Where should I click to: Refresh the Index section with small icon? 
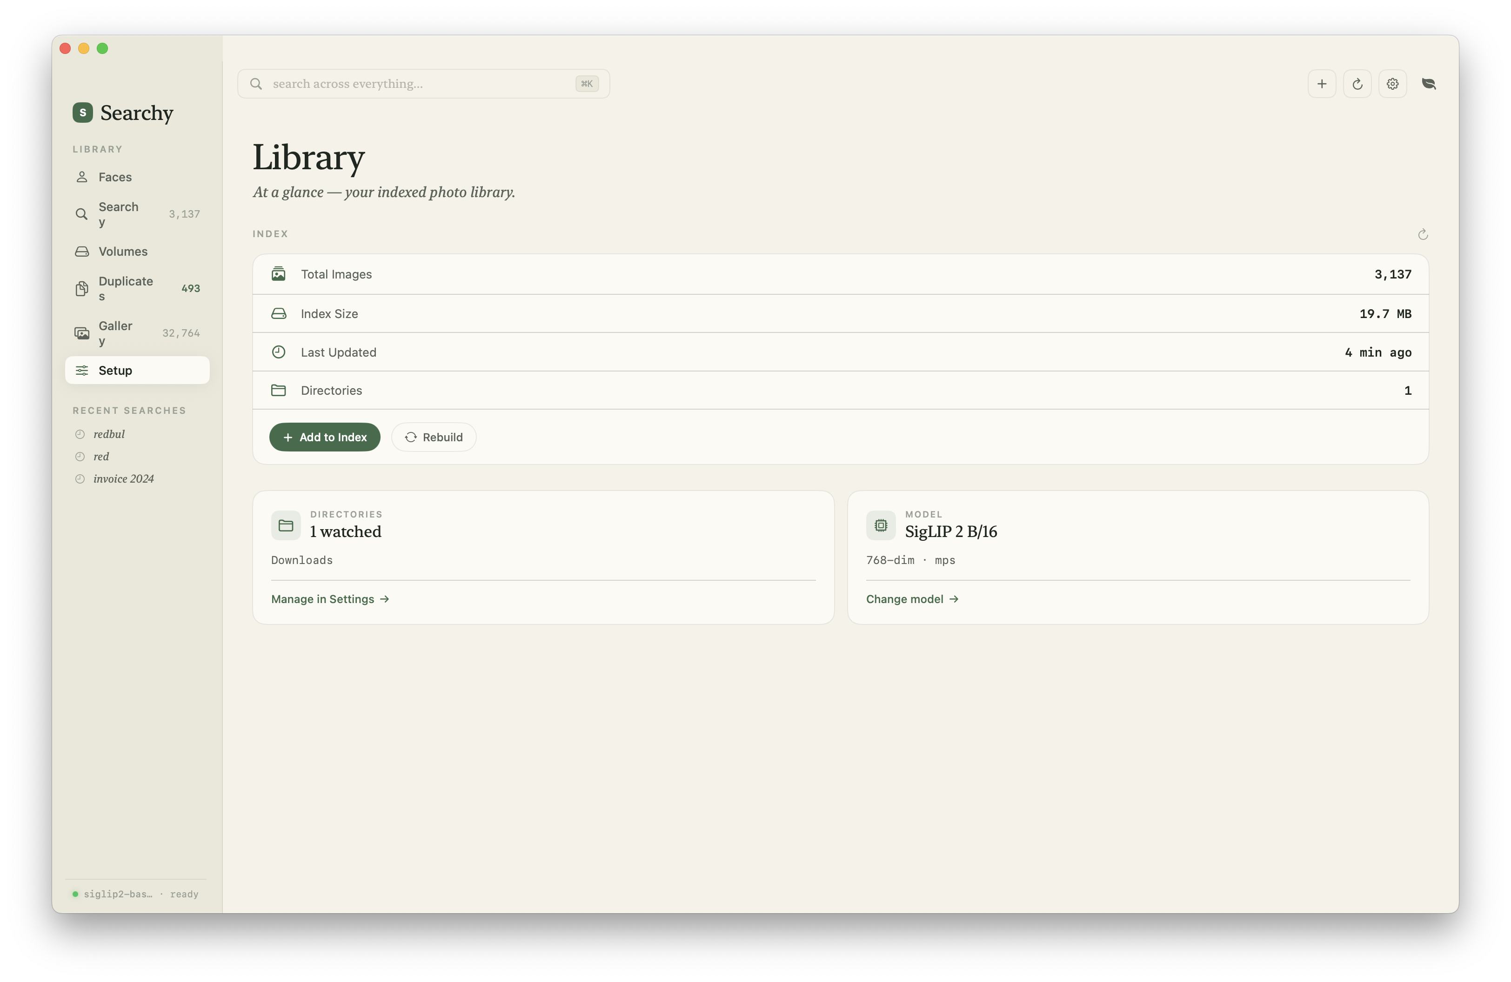[1423, 234]
